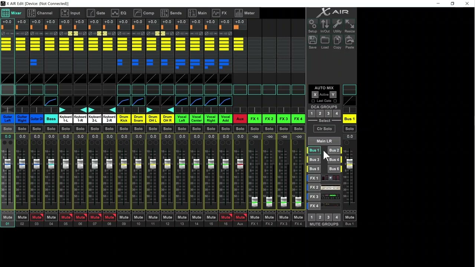Select Bus 5 sends layer
The image size is (475, 267).
(314, 169)
